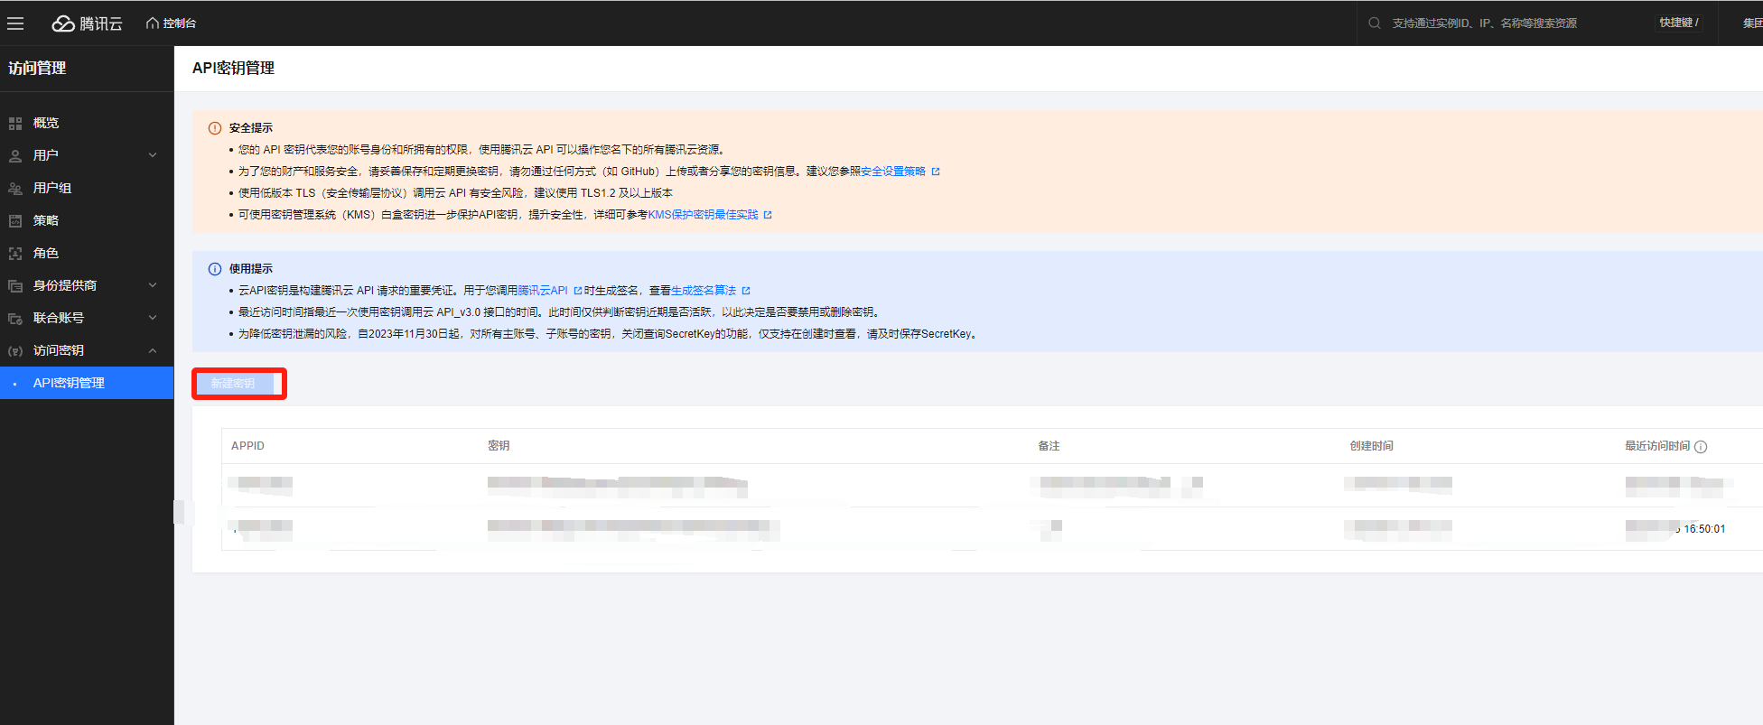The height and width of the screenshot is (725, 1763).
Task: Open the 安全设置策略 link
Action: [892, 172]
